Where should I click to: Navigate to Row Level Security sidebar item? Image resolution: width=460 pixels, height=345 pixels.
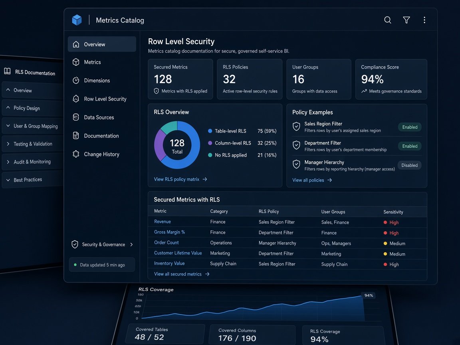coord(102,99)
